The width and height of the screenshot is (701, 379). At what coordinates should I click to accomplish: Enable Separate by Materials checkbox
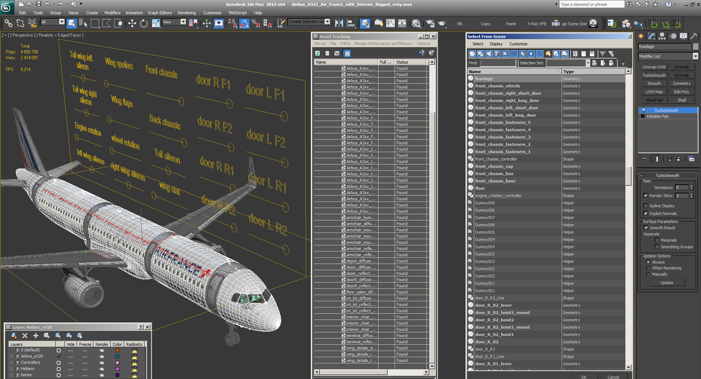[656, 240]
